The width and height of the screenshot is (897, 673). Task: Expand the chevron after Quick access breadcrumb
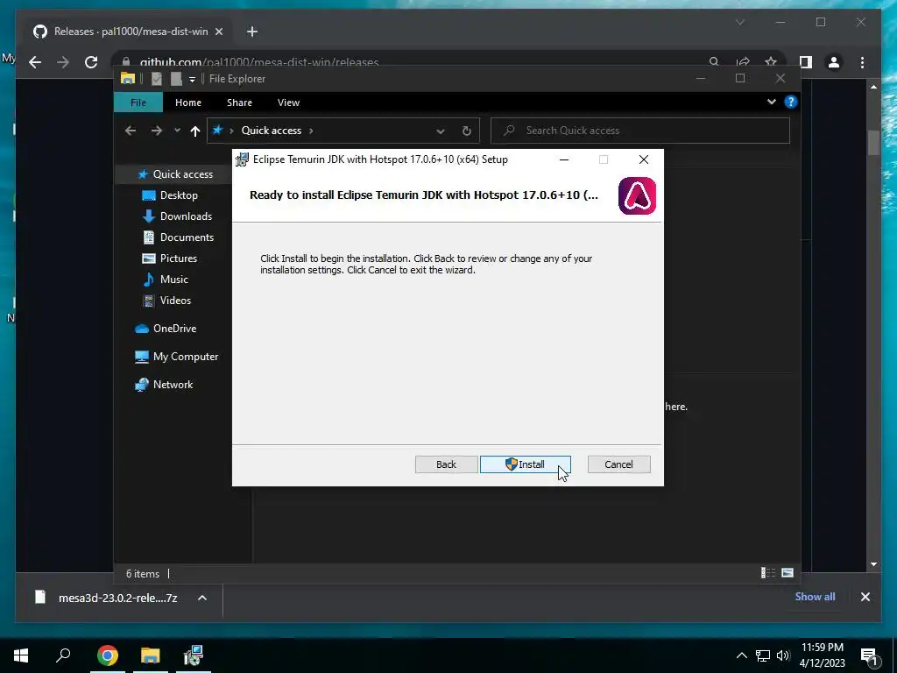coord(311,131)
